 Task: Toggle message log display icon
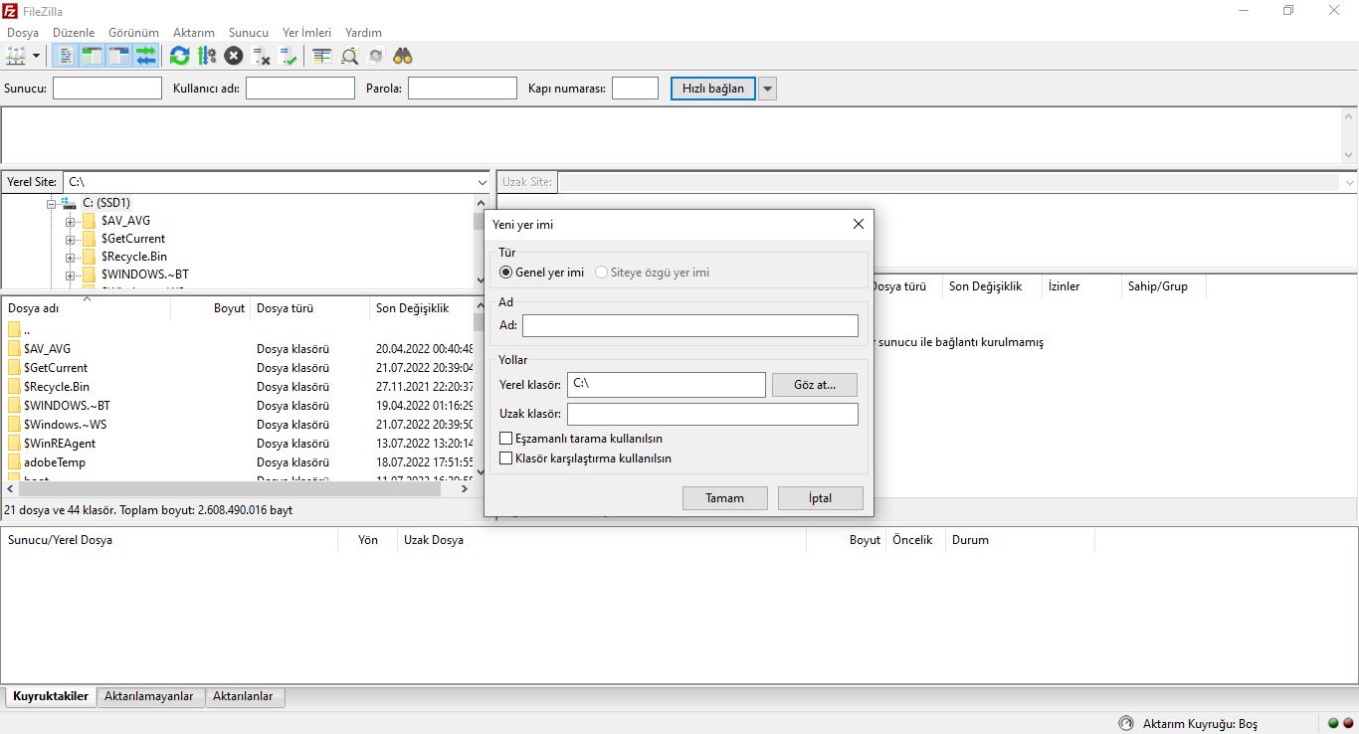coord(66,56)
